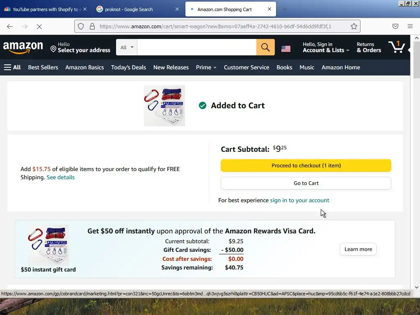Open the Pocket save icon
420x315 pixels.
pos(395,26)
